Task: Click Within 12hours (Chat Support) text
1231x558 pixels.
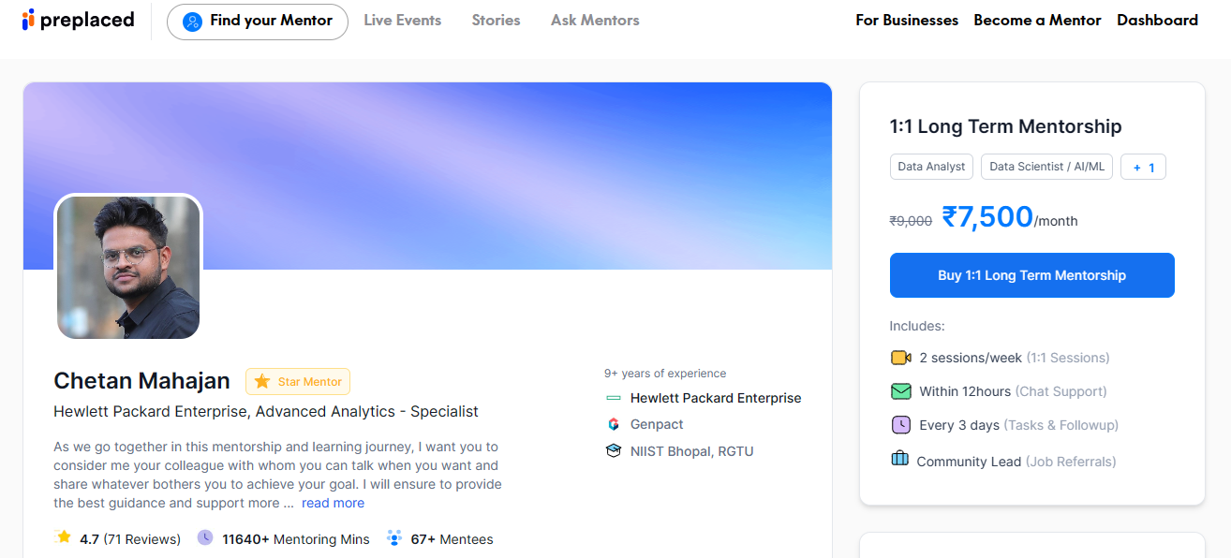Action: (1013, 391)
